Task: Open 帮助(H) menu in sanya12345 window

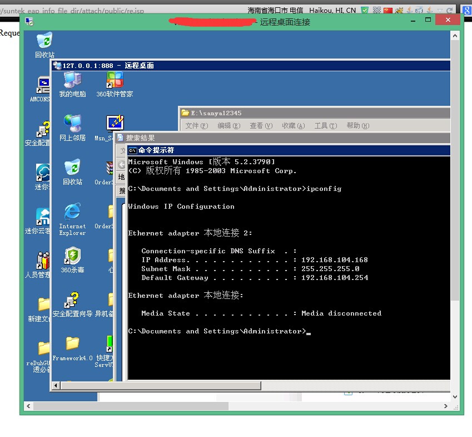Action: [x=358, y=126]
